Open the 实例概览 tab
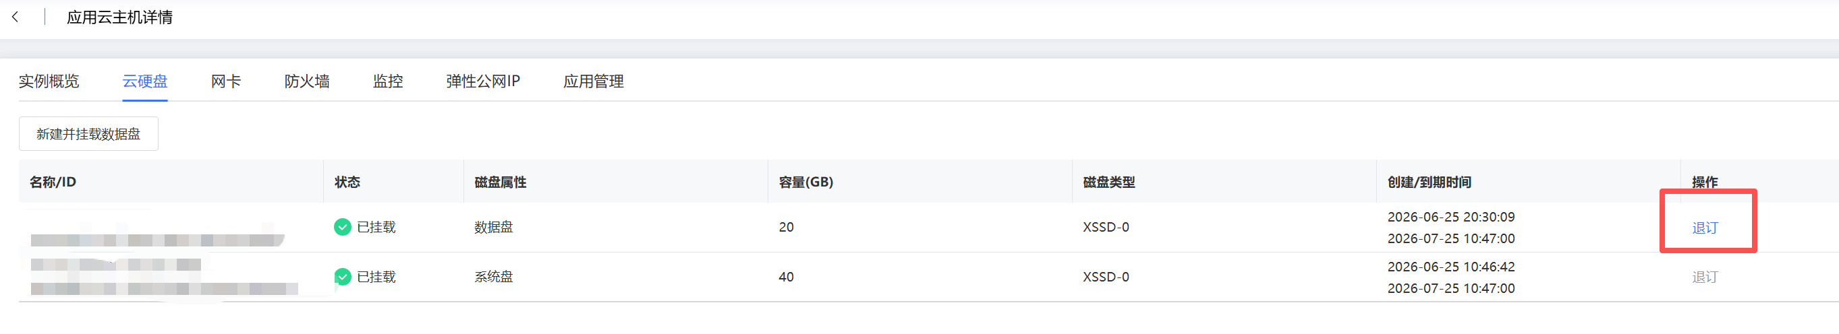This screenshot has width=1839, height=334. click(49, 81)
